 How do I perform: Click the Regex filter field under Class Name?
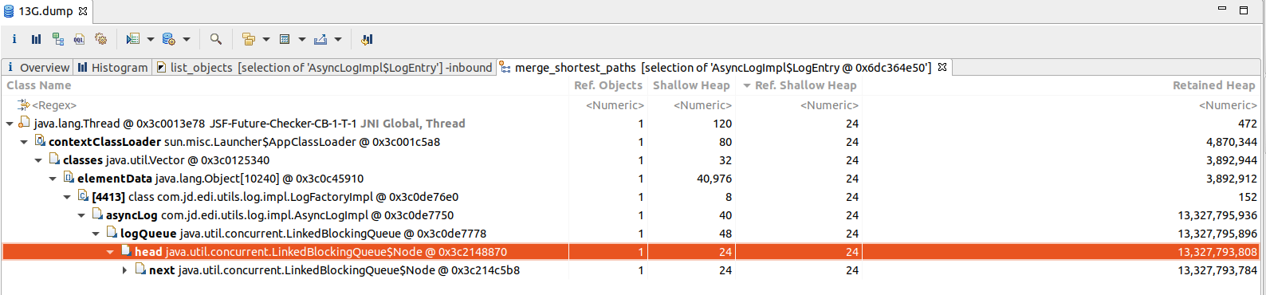[x=54, y=105]
